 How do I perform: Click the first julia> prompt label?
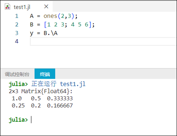(18, 84)
